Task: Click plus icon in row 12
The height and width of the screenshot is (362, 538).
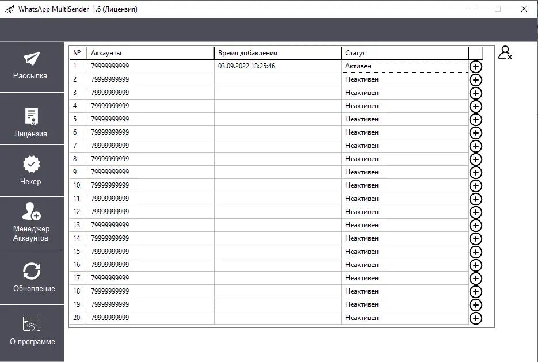Action: coord(475,212)
